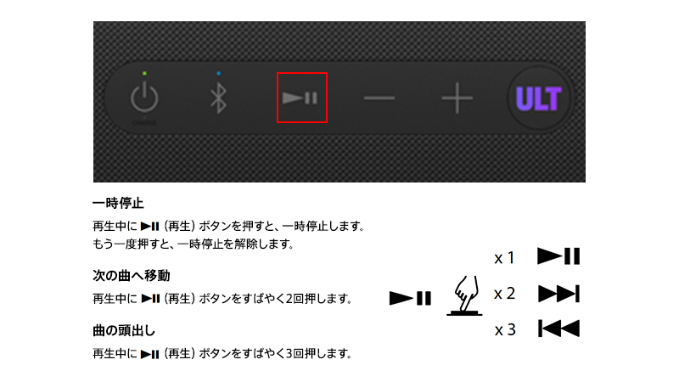
Task: Click the blue Bluetooth indicator light
Action: tap(219, 74)
